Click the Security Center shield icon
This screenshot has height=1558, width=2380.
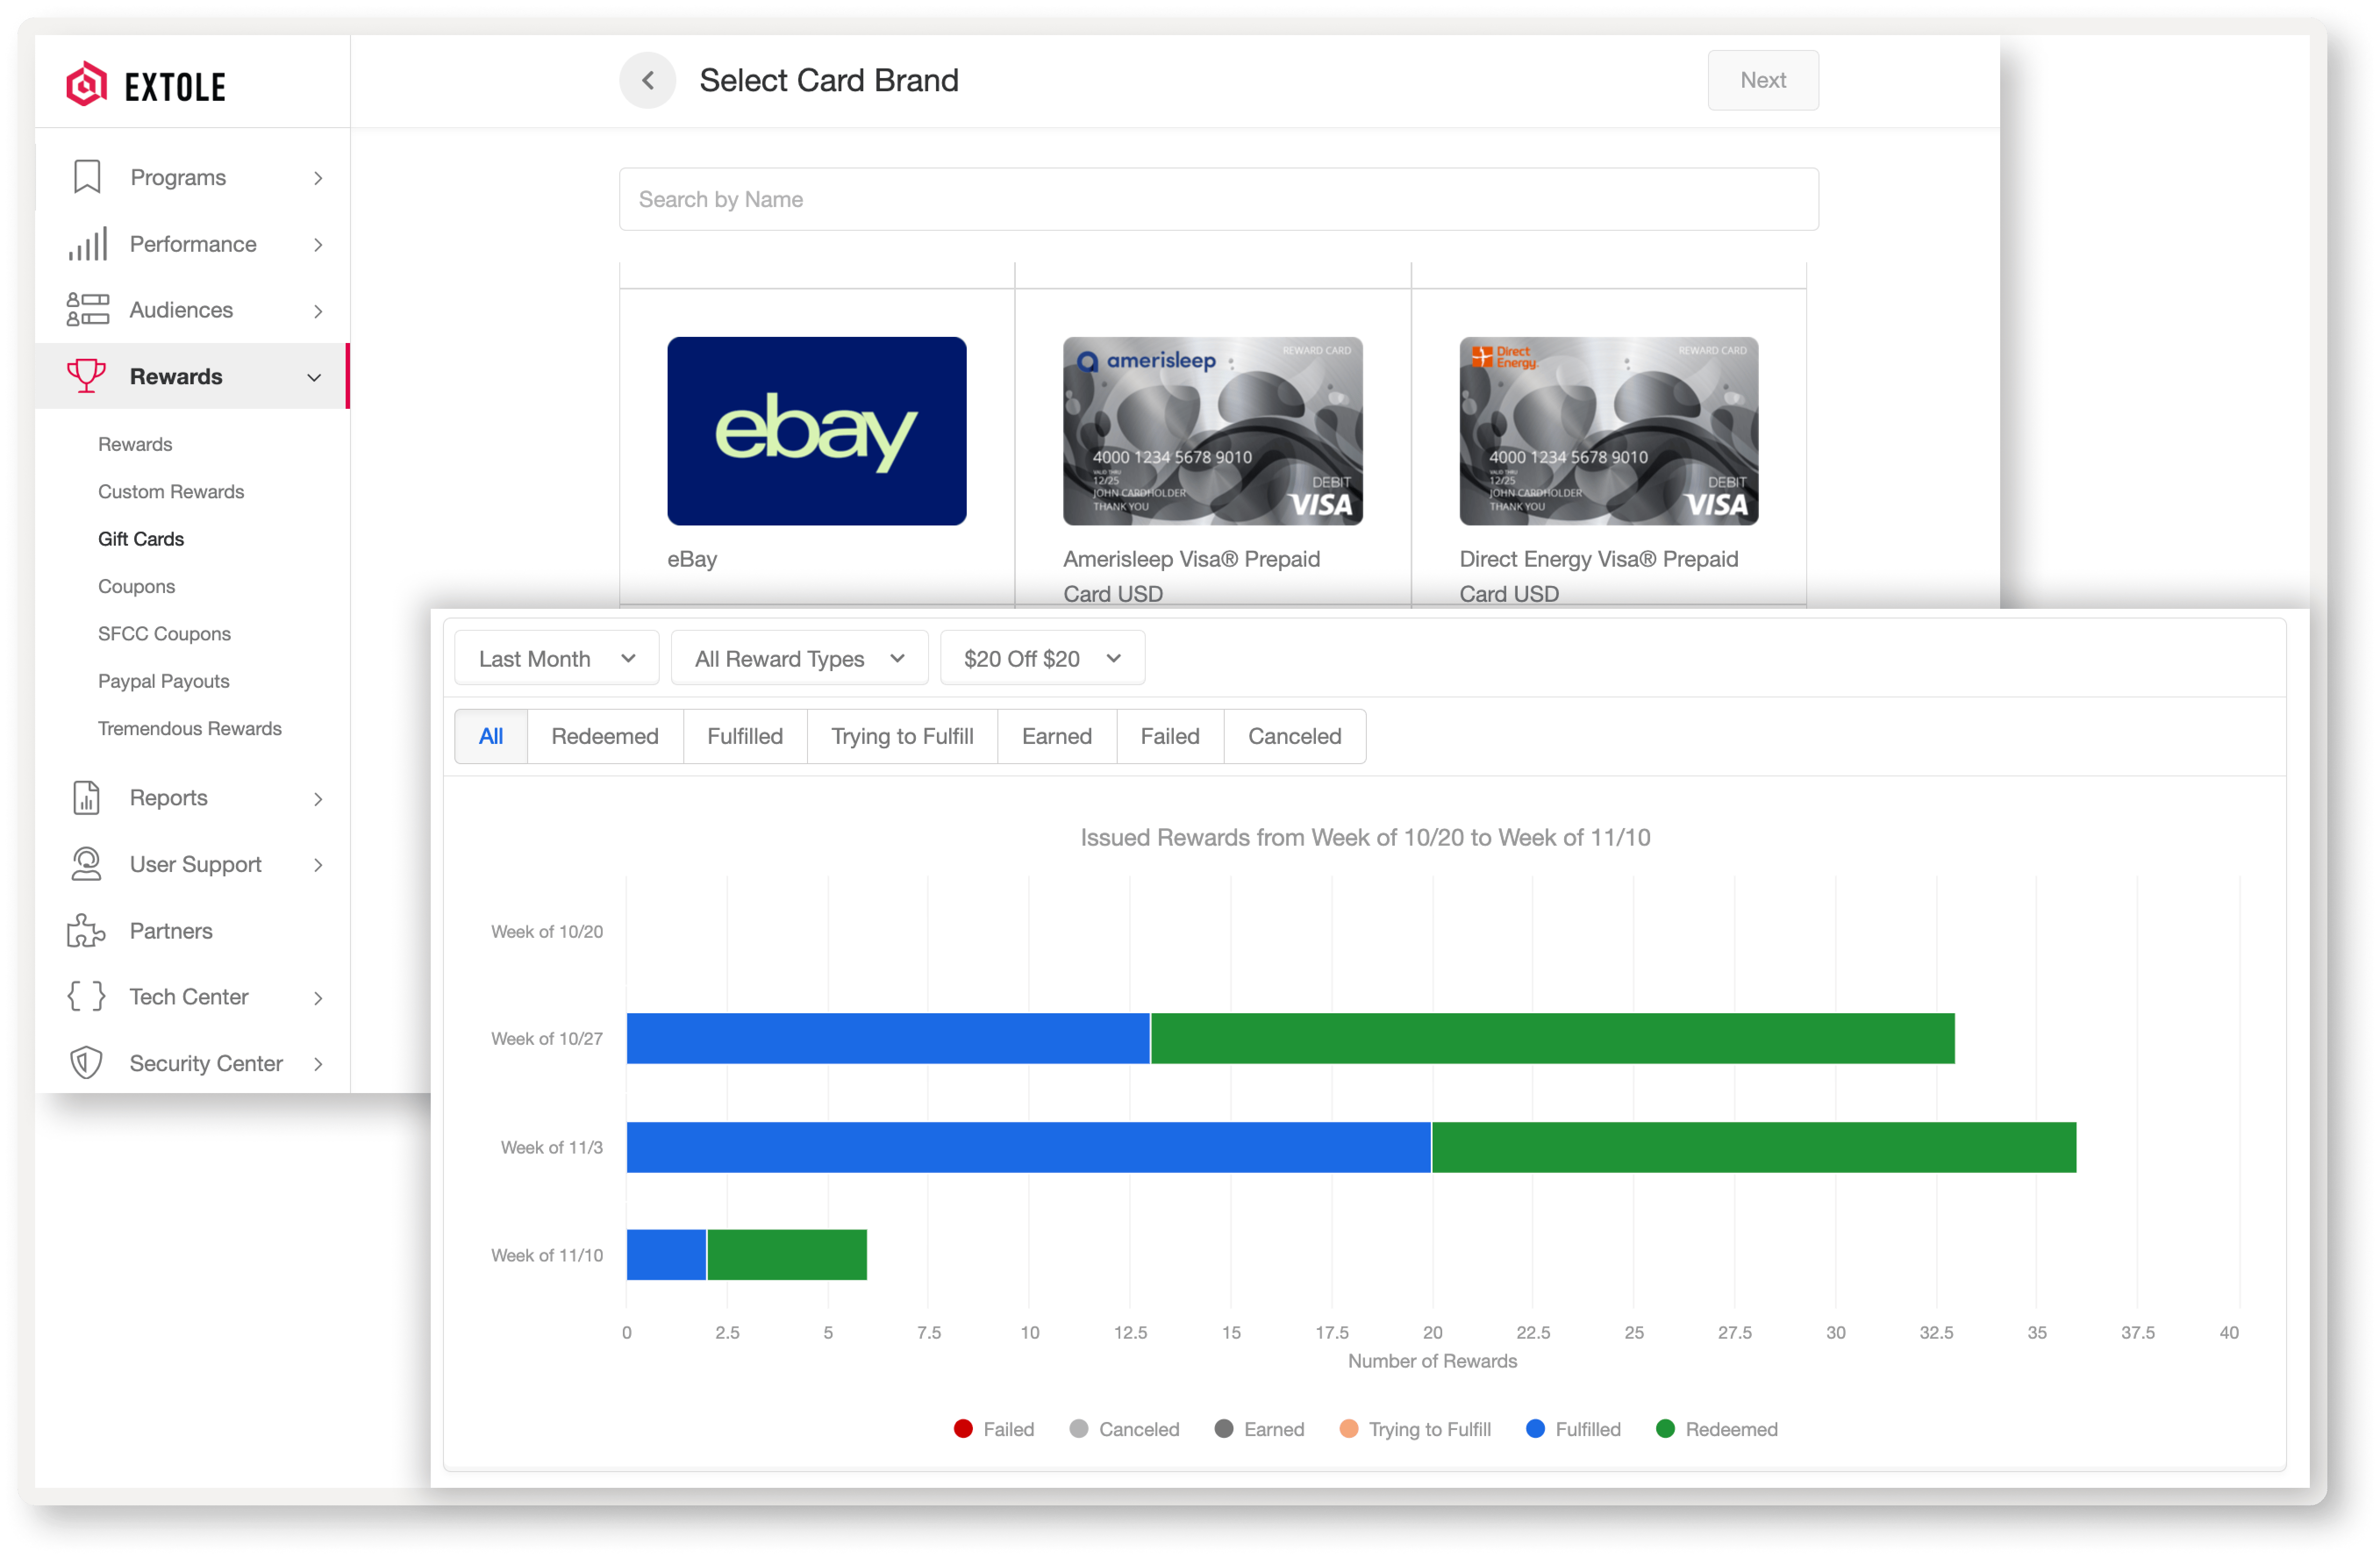pos(87,1063)
